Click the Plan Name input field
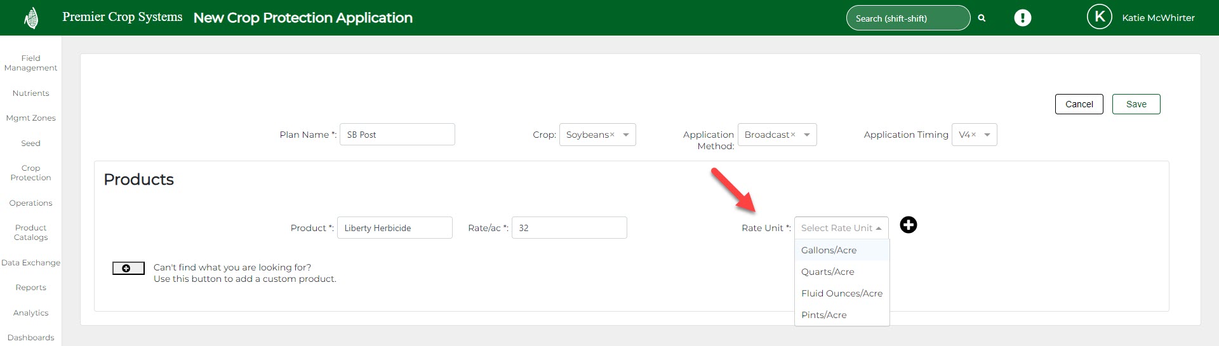This screenshot has height=346, width=1219. (x=397, y=135)
